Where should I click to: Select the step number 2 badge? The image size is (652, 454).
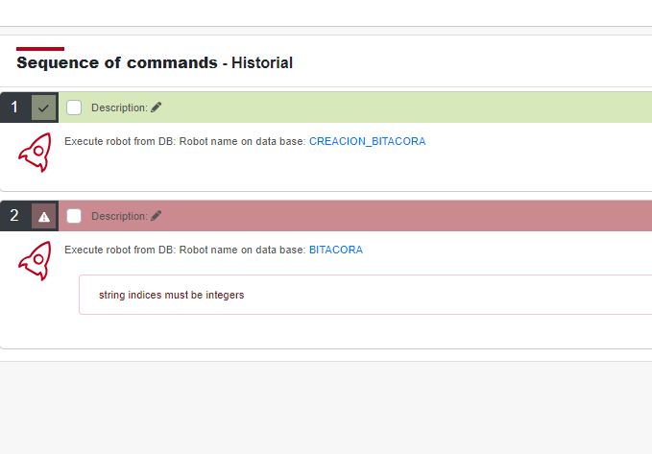pyautogui.click(x=14, y=216)
